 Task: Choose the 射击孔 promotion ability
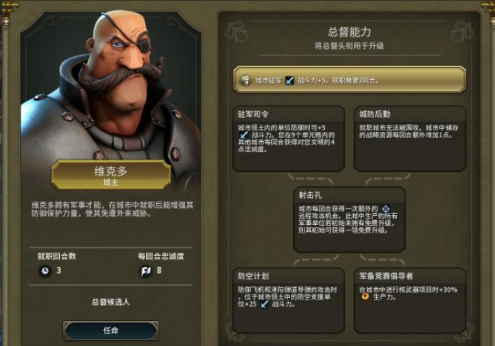click(x=349, y=220)
